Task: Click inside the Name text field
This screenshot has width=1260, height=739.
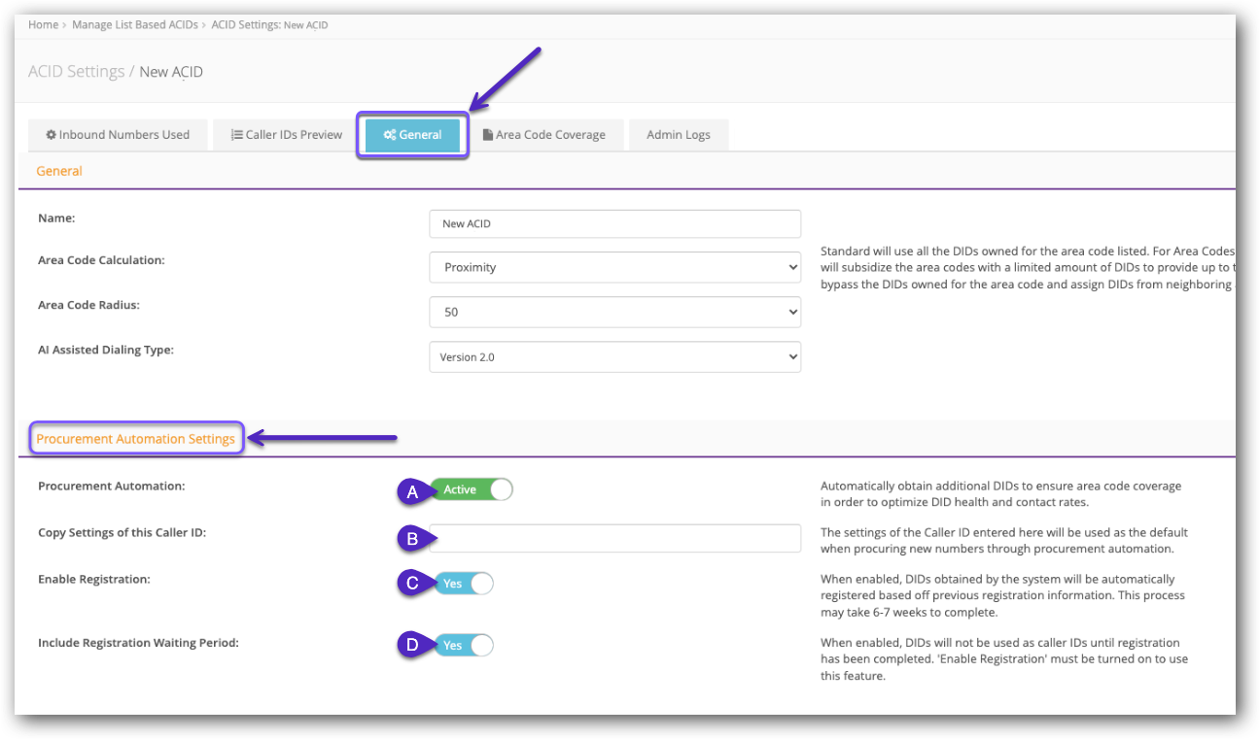Action: pyautogui.click(x=614, y=223)
